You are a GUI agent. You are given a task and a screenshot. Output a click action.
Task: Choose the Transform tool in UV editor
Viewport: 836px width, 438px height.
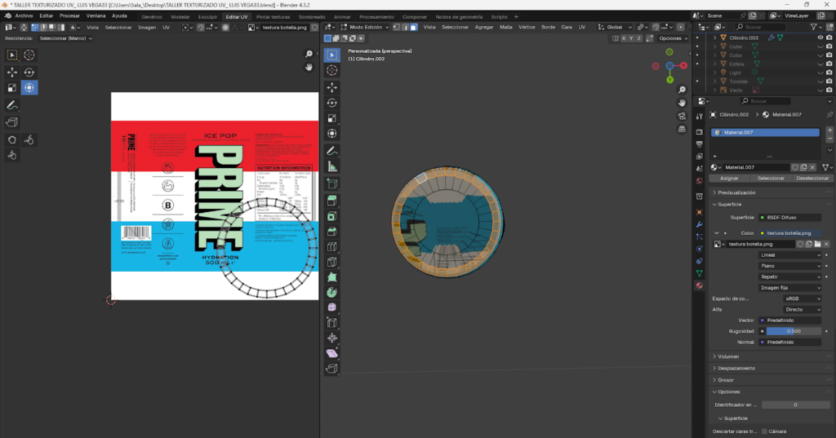[x=29, y=88]
